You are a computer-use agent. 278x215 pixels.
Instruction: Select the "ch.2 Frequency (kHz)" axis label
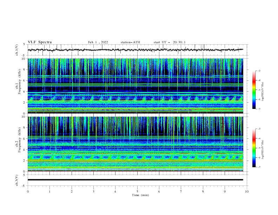pos(18,139)
